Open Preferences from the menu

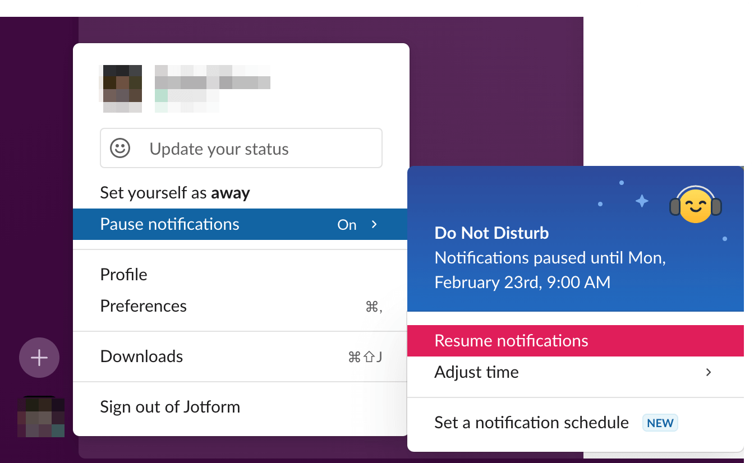pyautogui.click(x=143, y=305)
